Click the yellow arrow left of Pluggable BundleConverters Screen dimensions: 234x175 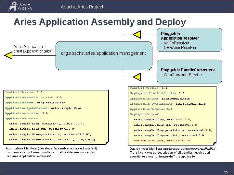coord(137,77)
